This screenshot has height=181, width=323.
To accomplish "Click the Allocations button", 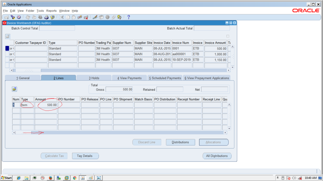I will [x=214, y=142].
